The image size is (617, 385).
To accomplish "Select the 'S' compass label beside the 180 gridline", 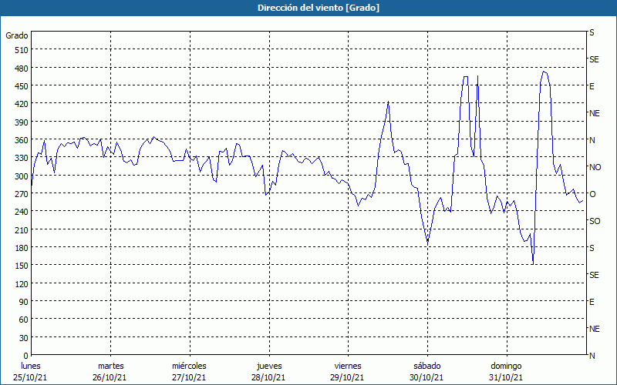I will pyautogui.click(x=592, y=248).
